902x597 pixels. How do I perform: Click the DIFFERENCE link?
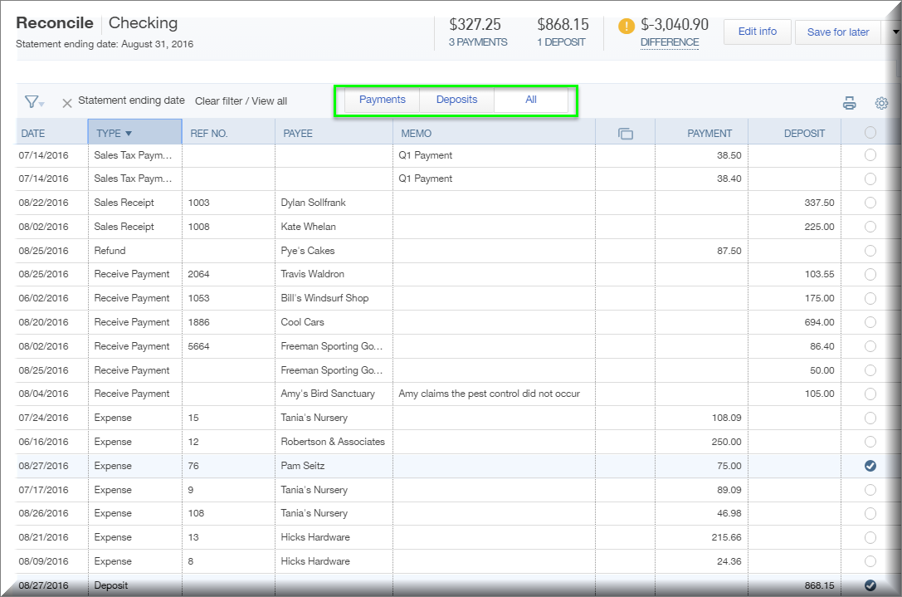669,42
